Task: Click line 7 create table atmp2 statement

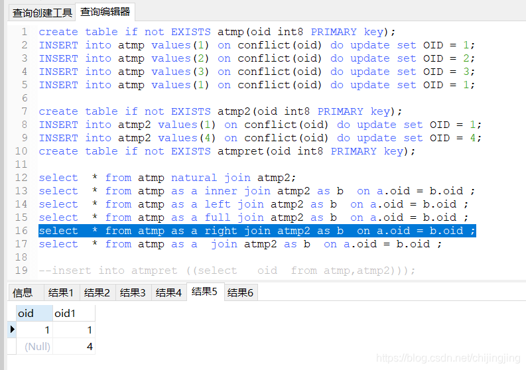Action: click(220, 111)
